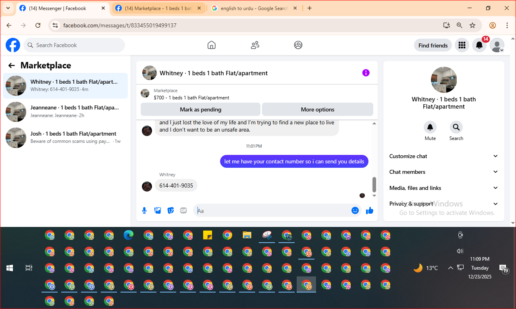
Task: Mute the conversation with the bell icon
Action: 430,127
